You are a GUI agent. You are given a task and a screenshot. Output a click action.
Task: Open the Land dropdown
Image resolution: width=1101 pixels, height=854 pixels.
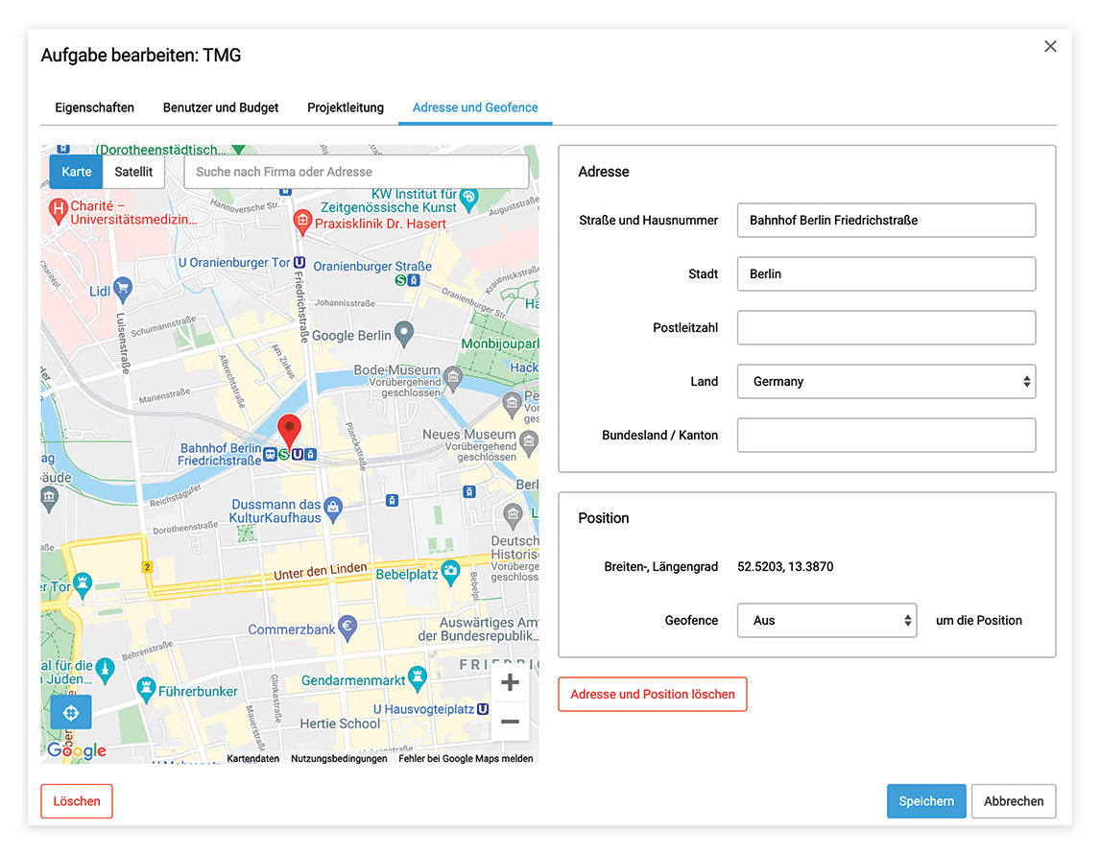point(886,381)
